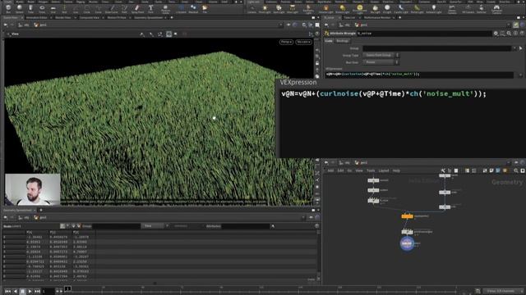Open the No cam viewport menu
This screenshot has width=526, height=295.
(x=303, y=42)
